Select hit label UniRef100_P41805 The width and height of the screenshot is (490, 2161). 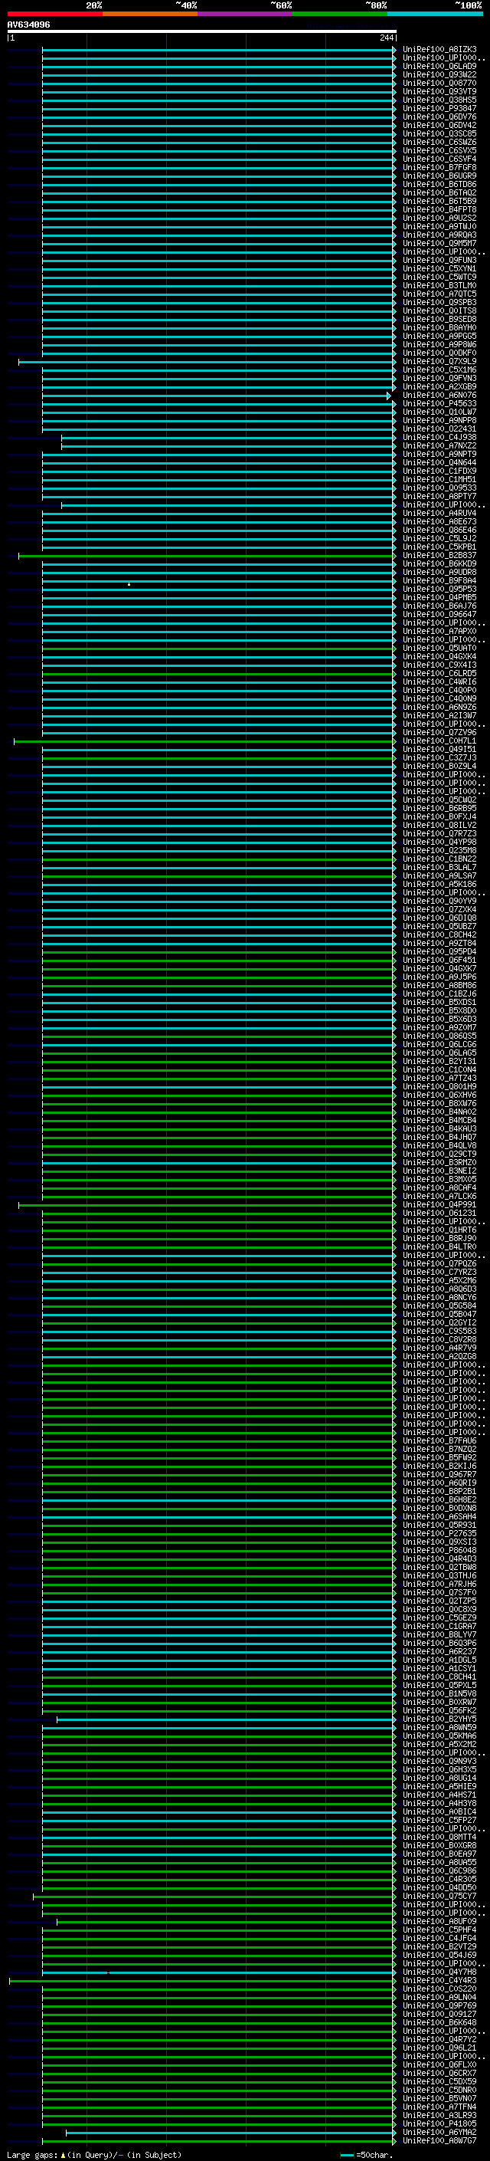439,2124
